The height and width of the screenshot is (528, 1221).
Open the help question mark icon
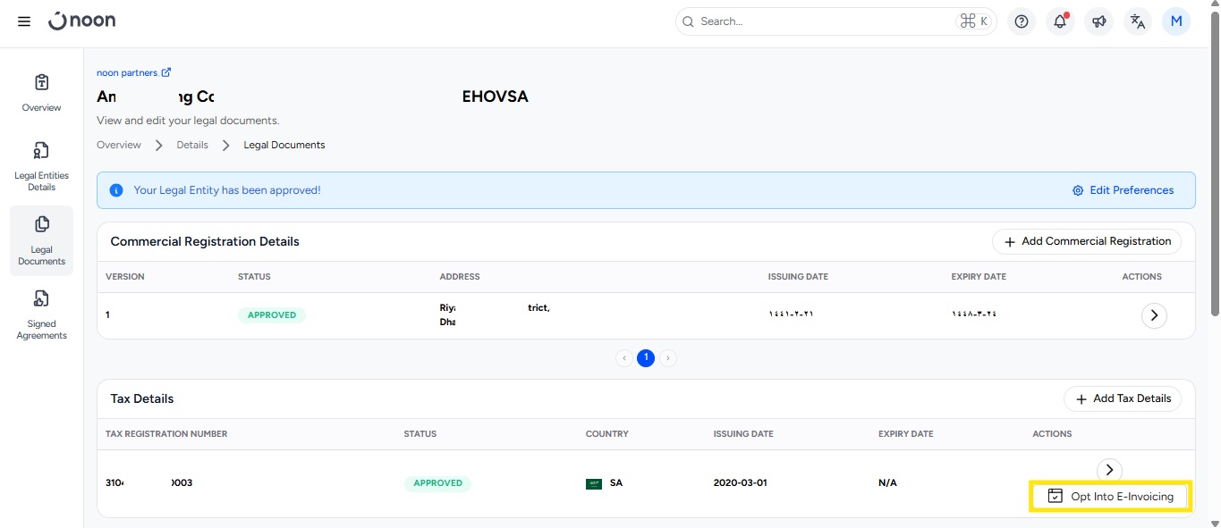point(1022,21)
